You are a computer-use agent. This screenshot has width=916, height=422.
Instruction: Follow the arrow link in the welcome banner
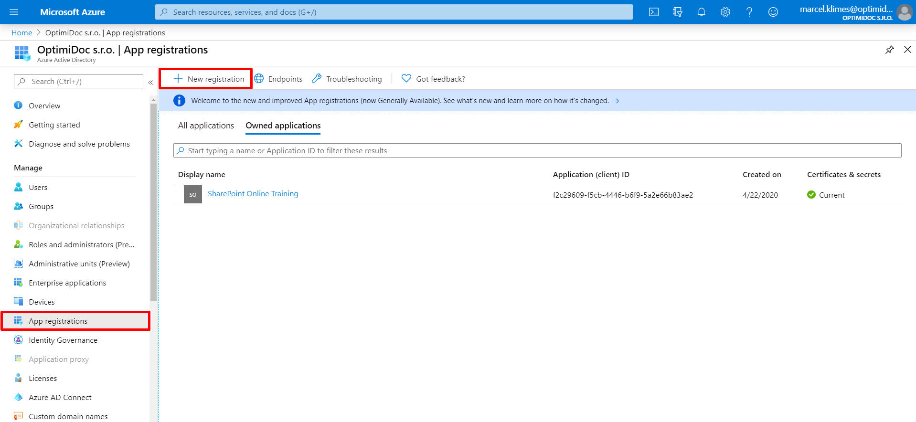(x=616, y=101)
